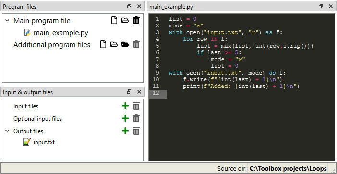Select the Output files row
Screen dimensions: 337x174
coord(28,131)
